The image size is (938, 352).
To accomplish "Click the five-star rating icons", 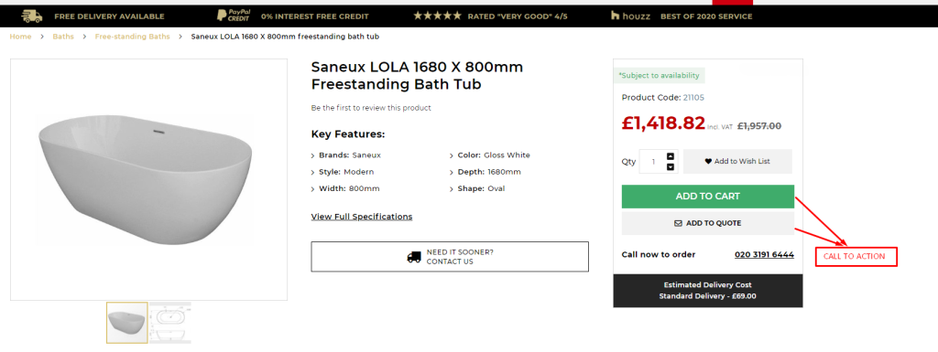I will point(437,16).
